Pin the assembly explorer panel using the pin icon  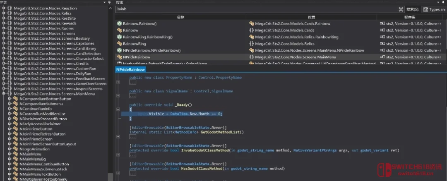110,2
